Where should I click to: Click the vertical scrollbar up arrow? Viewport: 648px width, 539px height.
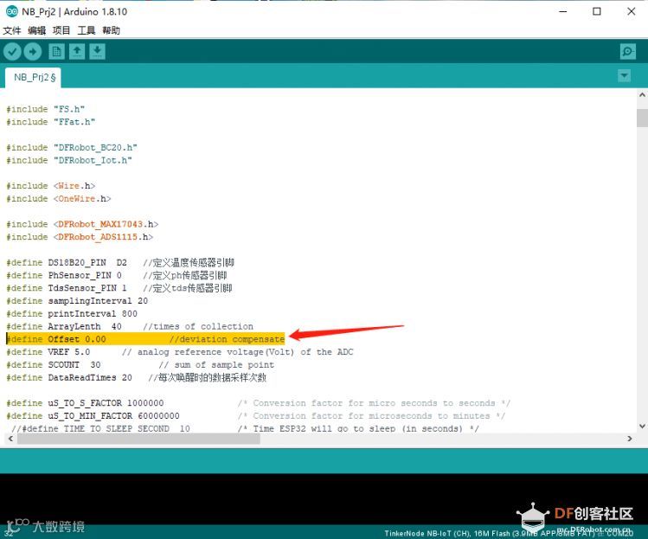tap(642, 94)
